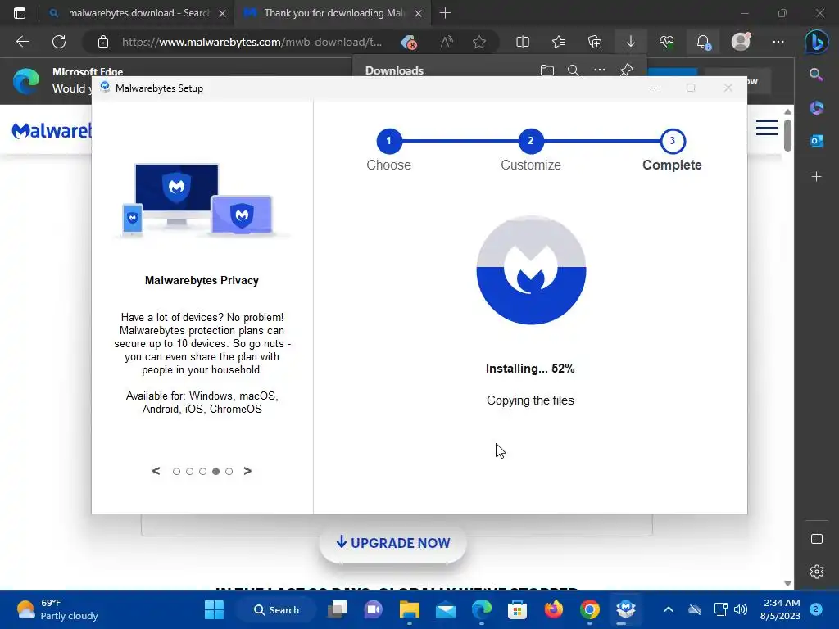Image resolution: width=839 pixels, height=629 pixels.
Task: Open Malwarebytes page hamburger menu
Action: pyautogui.click(x=767, y=128)
